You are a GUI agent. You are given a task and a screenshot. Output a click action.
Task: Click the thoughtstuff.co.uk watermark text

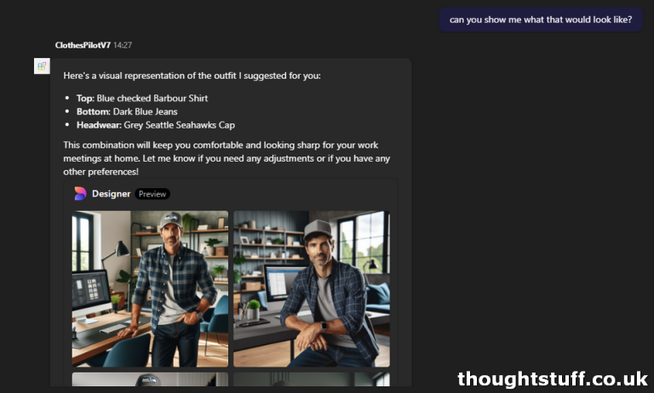pyautogui.click(x=553, y=379)
